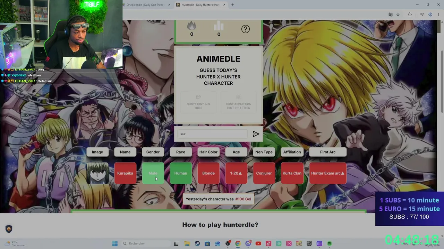The image size is (444, 249).
Task: Open a new browser tab
Action: pyautogui.click(x=232, y=5)
